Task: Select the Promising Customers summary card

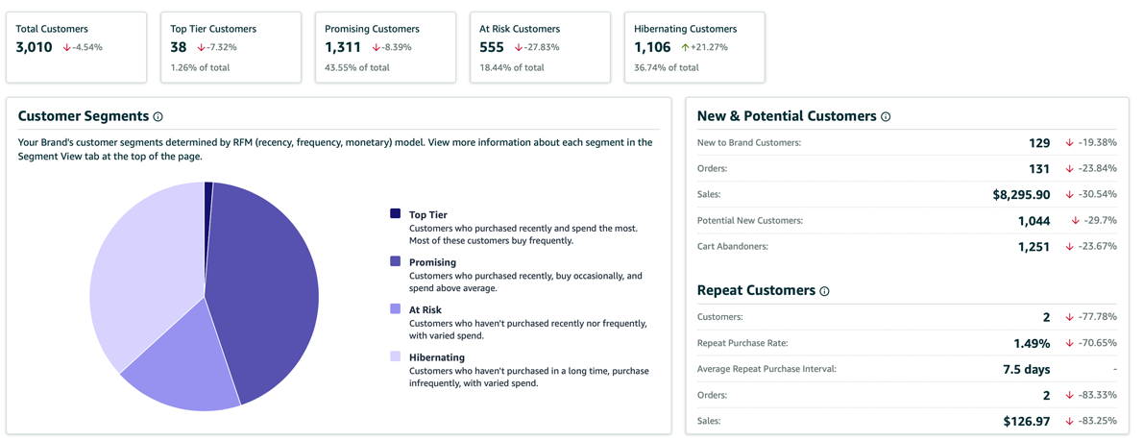Action: 385,47
